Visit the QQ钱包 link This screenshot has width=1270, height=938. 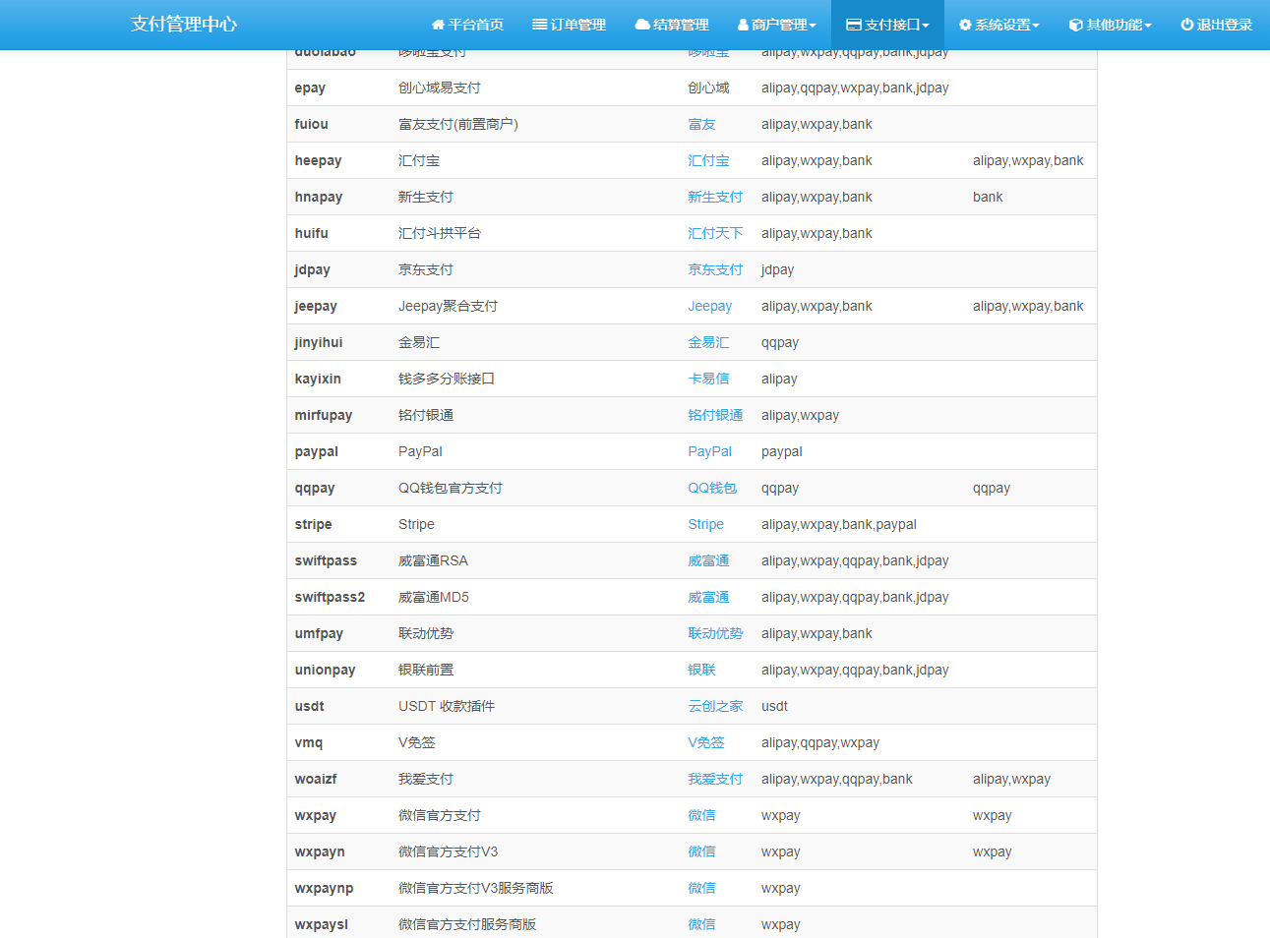point(712,488)
